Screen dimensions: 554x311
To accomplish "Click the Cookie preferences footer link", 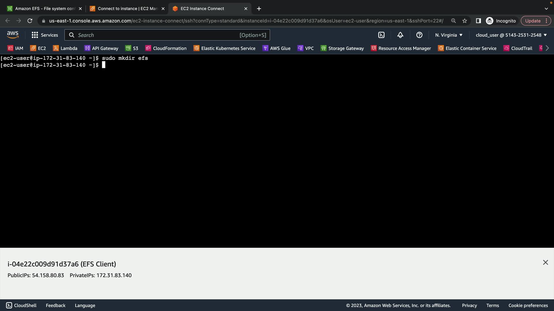I will (528, 306).
